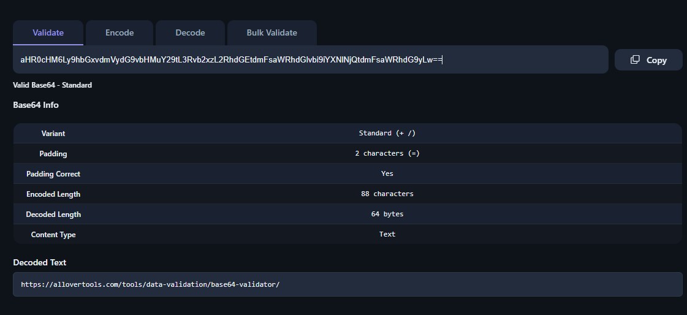Click the 'Decoded Length' row label
This screenshot has height=315, width=687.
[x=53, y=214]
